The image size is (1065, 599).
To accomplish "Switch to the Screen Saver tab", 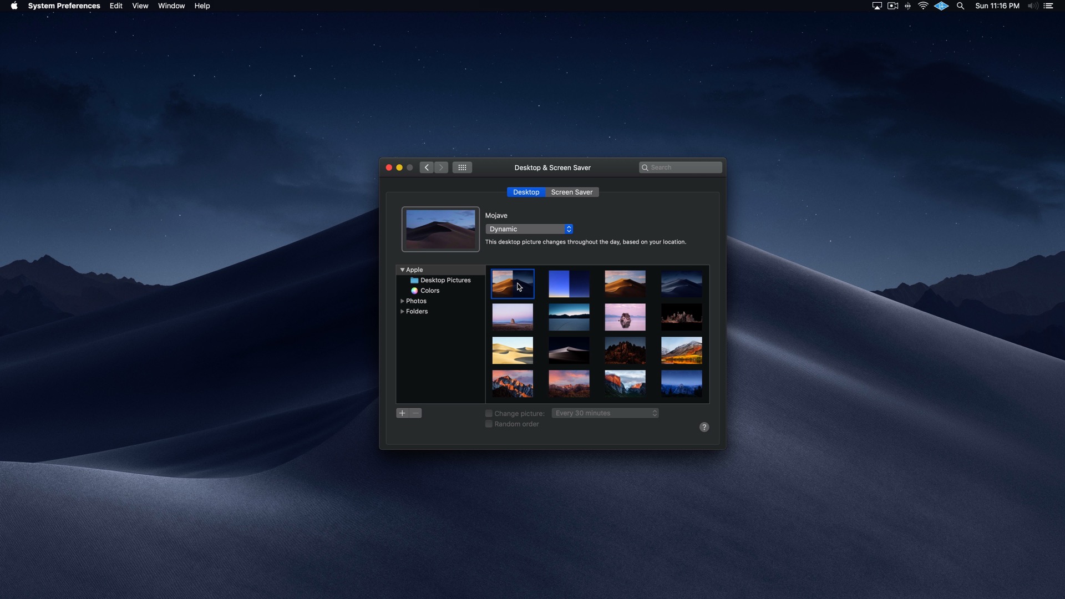I will 571,192.
